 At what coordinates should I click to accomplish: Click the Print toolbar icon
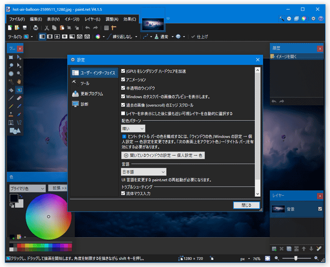click(36, 28)
